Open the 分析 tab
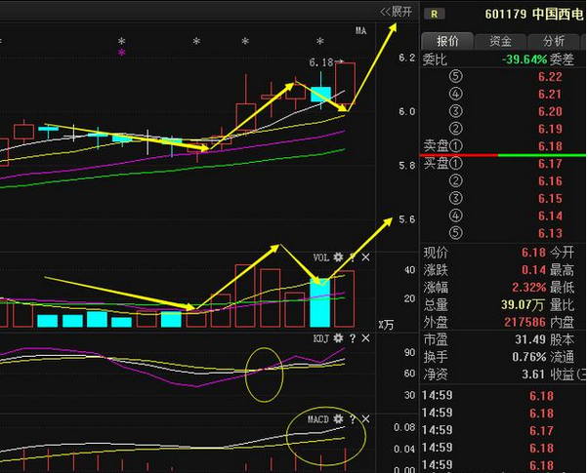This screenshot has height=473, width=588. pos(552,41)
